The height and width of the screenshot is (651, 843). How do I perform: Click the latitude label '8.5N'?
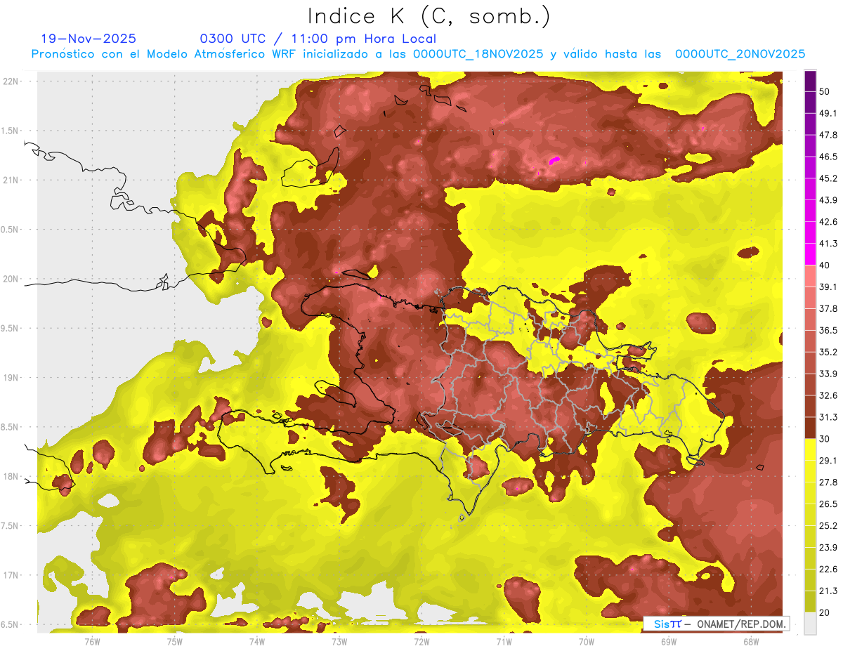coord(11,427)
